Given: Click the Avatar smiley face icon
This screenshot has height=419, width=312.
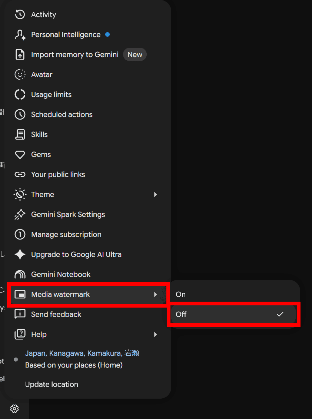Looking at the screenshot, I should [x=20, y=74].
